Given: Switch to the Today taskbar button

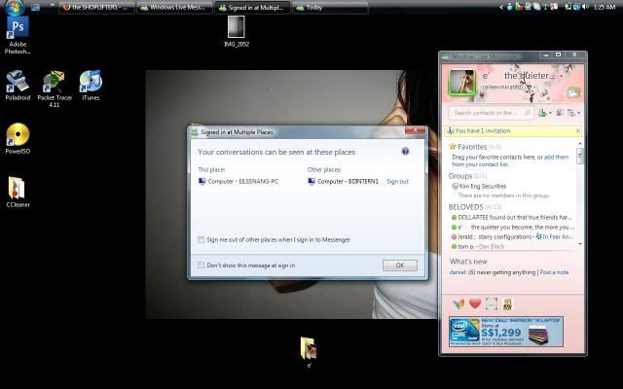Looking at the screenshot, I should coord(330,7).
